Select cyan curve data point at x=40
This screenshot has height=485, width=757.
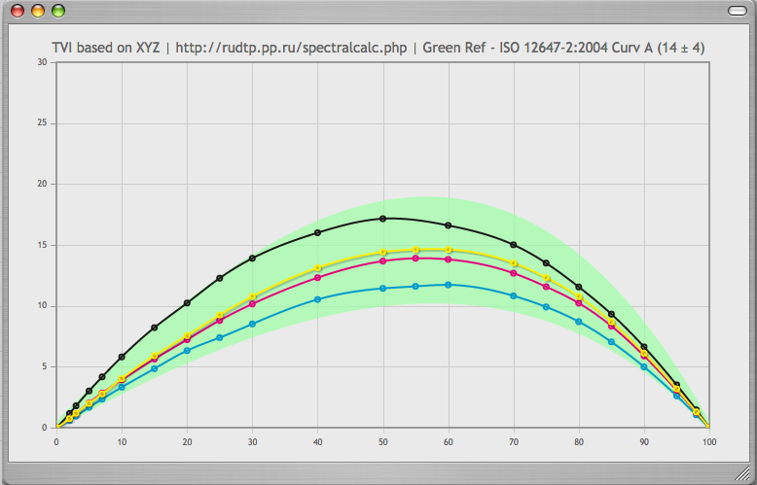(x=317, y=299)
